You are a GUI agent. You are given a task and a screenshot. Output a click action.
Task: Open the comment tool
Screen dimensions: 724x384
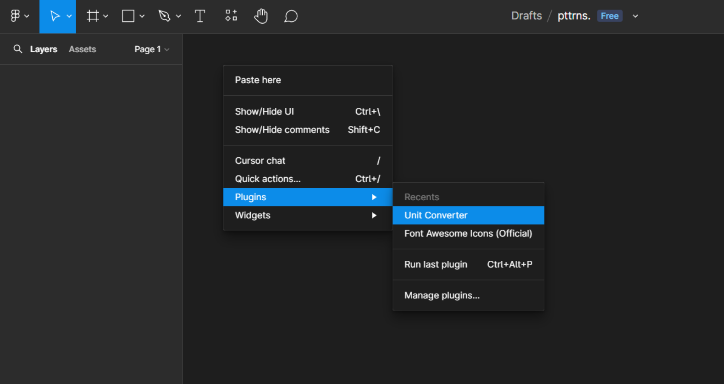290,16
